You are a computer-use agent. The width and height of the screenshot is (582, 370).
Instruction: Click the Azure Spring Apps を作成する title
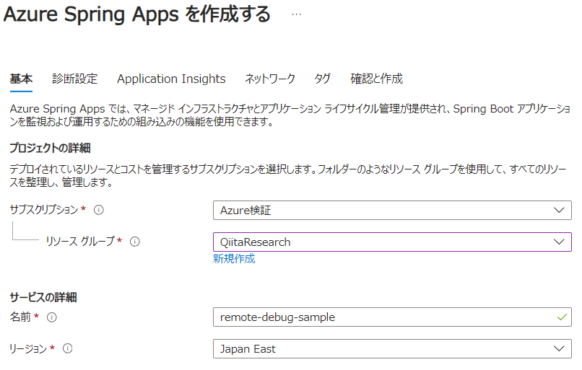137,14
